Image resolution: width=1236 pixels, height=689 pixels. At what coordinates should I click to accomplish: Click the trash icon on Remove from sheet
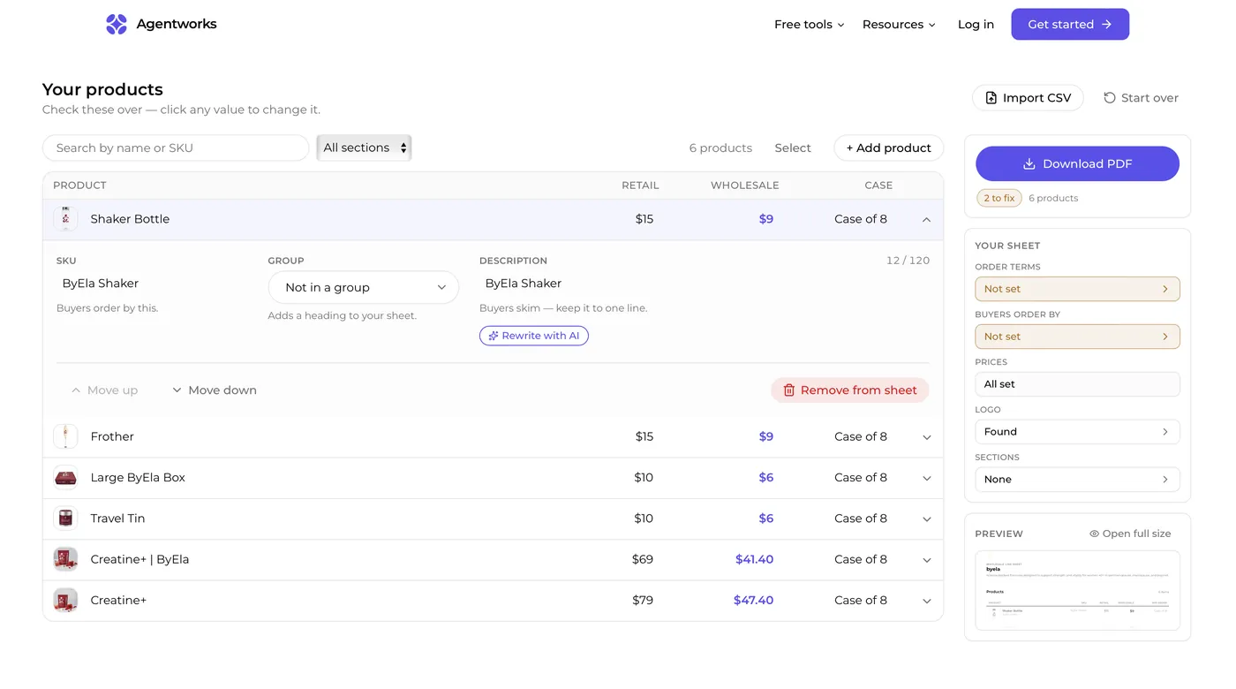tap(789, 390)
